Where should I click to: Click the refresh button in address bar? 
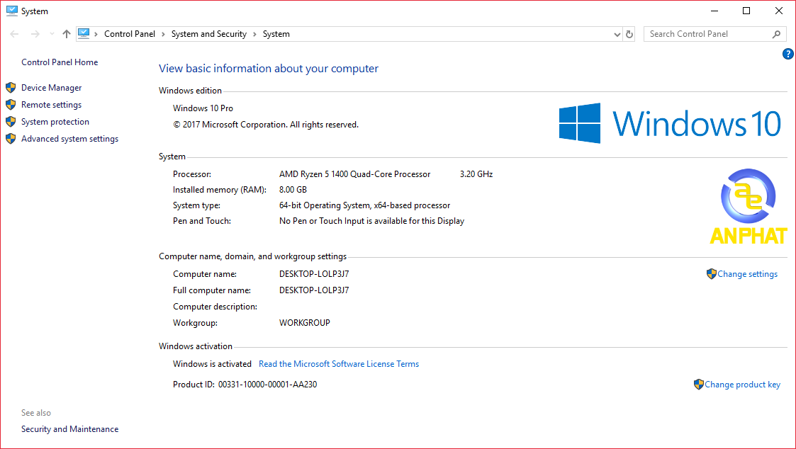(629, 34)
